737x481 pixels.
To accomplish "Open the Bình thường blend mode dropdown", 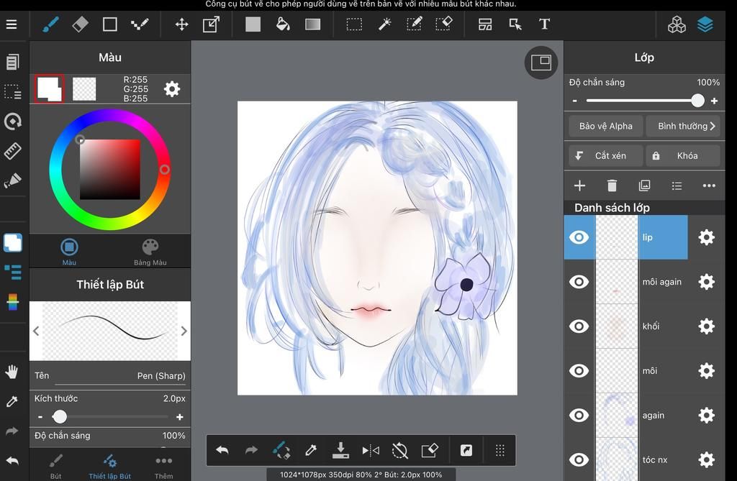I will pyautogui.click(x=683, y=127).
